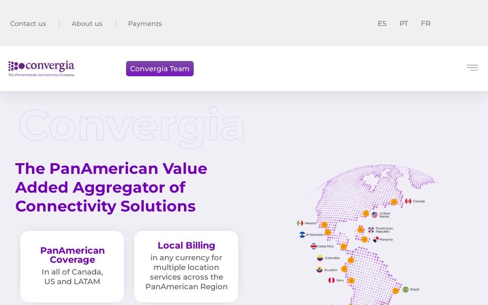The height and width of the screenshot is (305, 488).
Task: Click the El Salvador flag on the map
Action: 301,234
